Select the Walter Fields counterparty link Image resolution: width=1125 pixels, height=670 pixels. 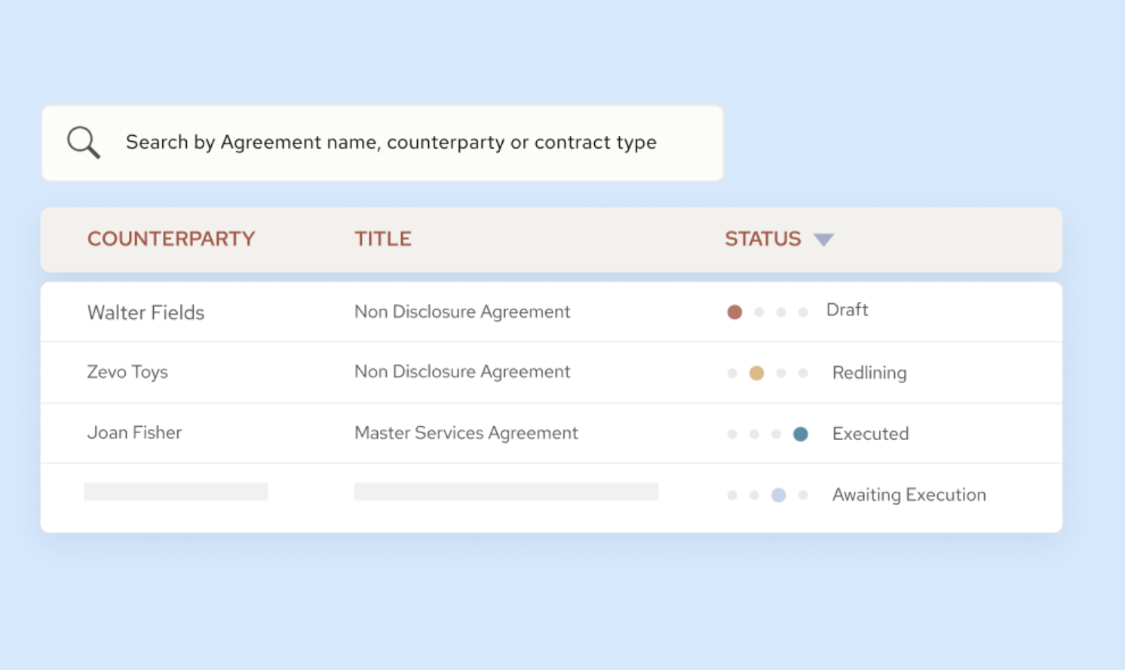[146, 312]
